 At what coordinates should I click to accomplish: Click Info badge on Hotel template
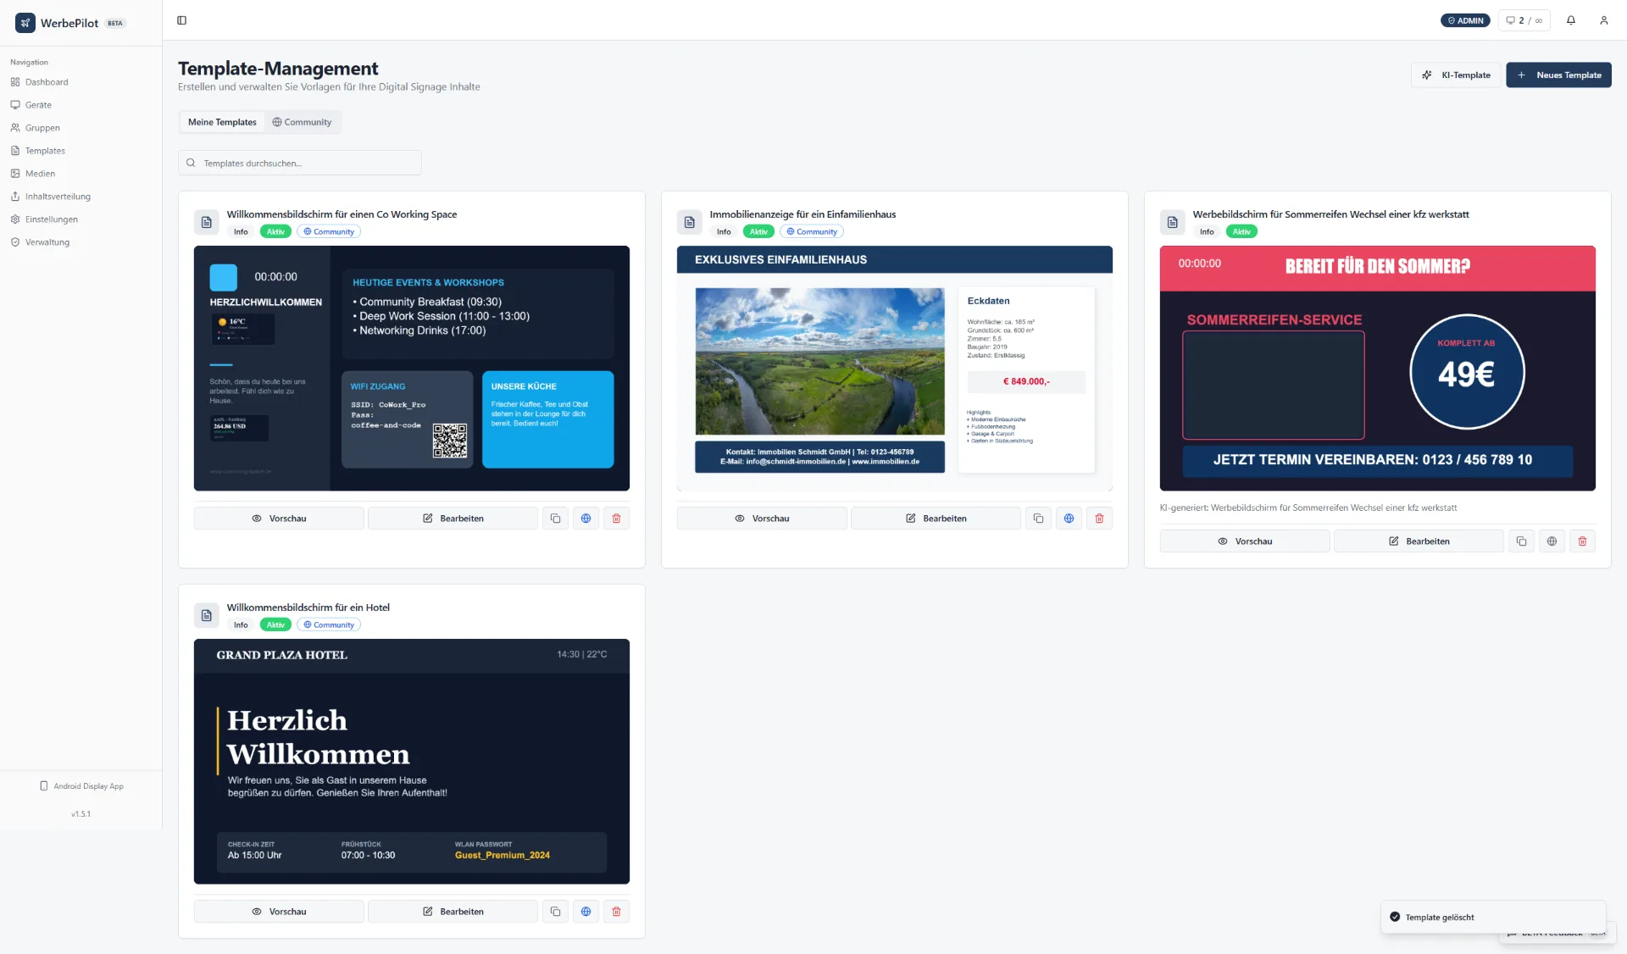click(241, 625)
